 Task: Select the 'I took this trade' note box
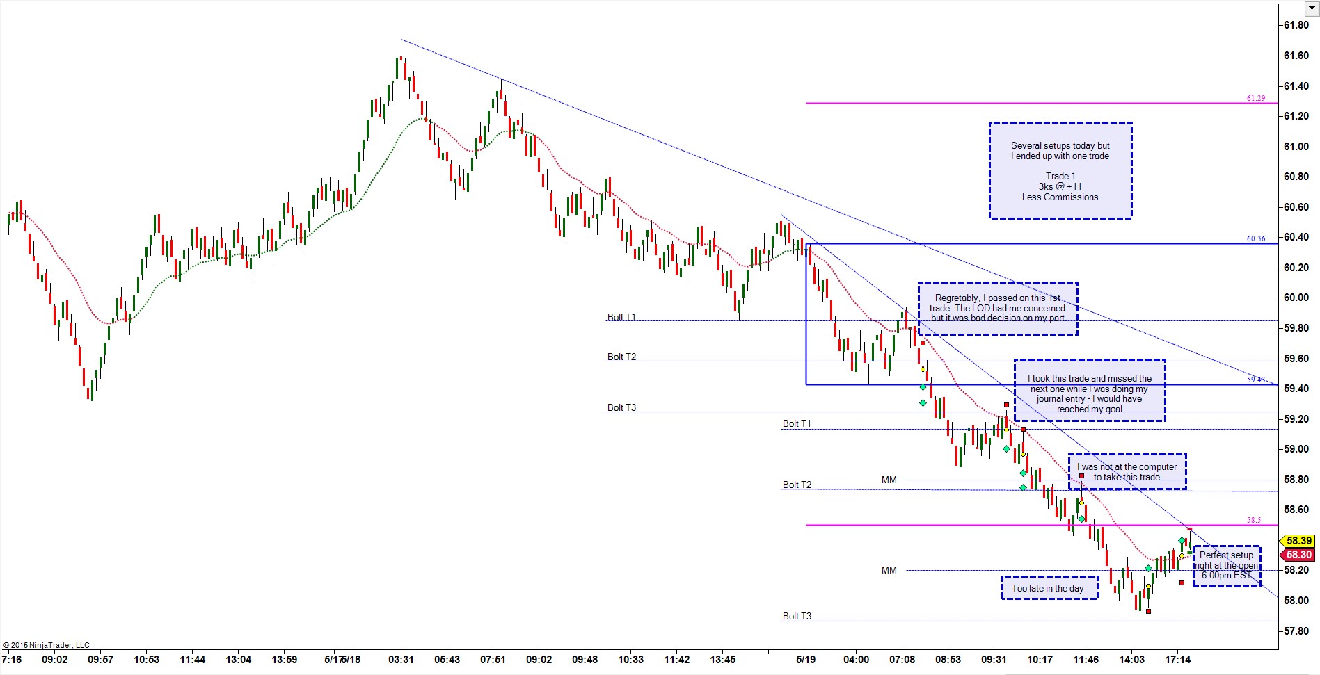point(1090,390)
